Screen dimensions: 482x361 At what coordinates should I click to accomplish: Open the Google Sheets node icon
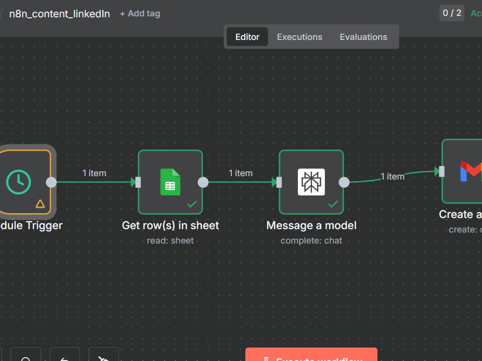pos(170,182)
